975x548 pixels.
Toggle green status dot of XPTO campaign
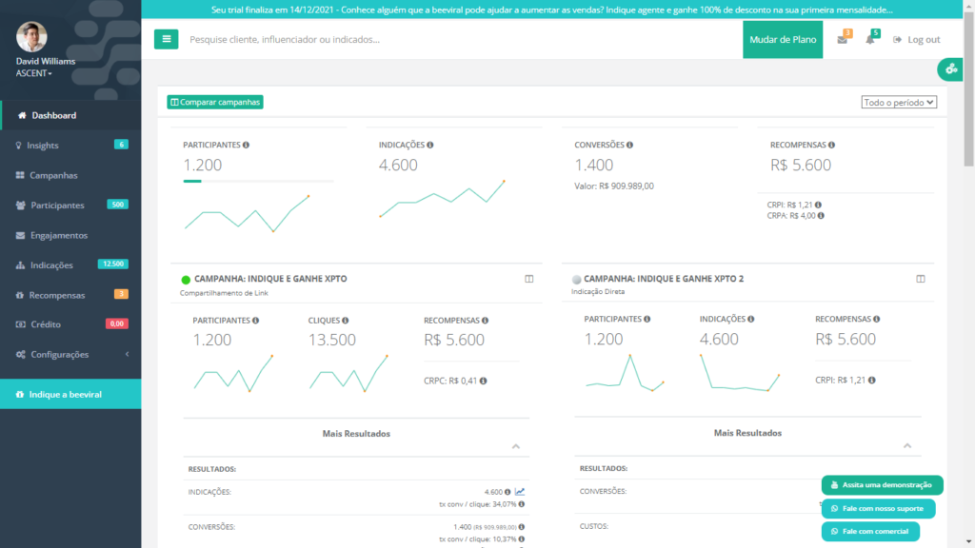tap(186, 280)
